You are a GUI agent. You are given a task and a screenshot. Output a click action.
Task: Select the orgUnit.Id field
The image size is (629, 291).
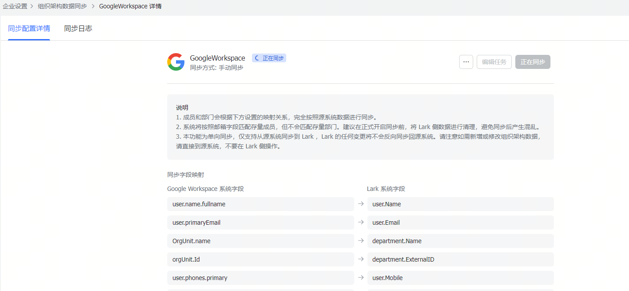click(261, 259)
